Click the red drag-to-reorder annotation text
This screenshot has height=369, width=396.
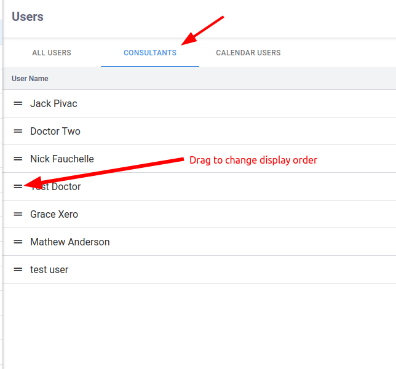pyautogui.click(x=253, y=160)
